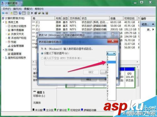Screen dimensions: 157x117
Task: Toggle the show/hide console tree icon
Action: (15, 13)
